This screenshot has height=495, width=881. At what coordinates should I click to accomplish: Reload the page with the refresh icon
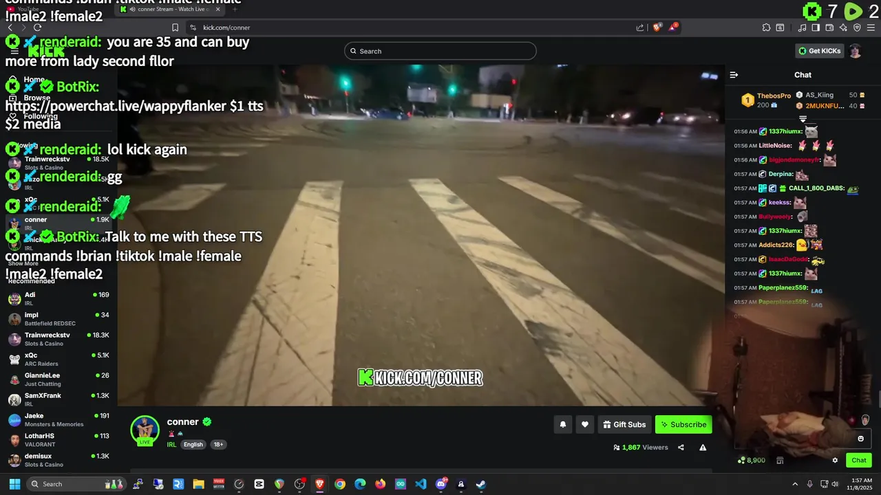tap(37, 27)
